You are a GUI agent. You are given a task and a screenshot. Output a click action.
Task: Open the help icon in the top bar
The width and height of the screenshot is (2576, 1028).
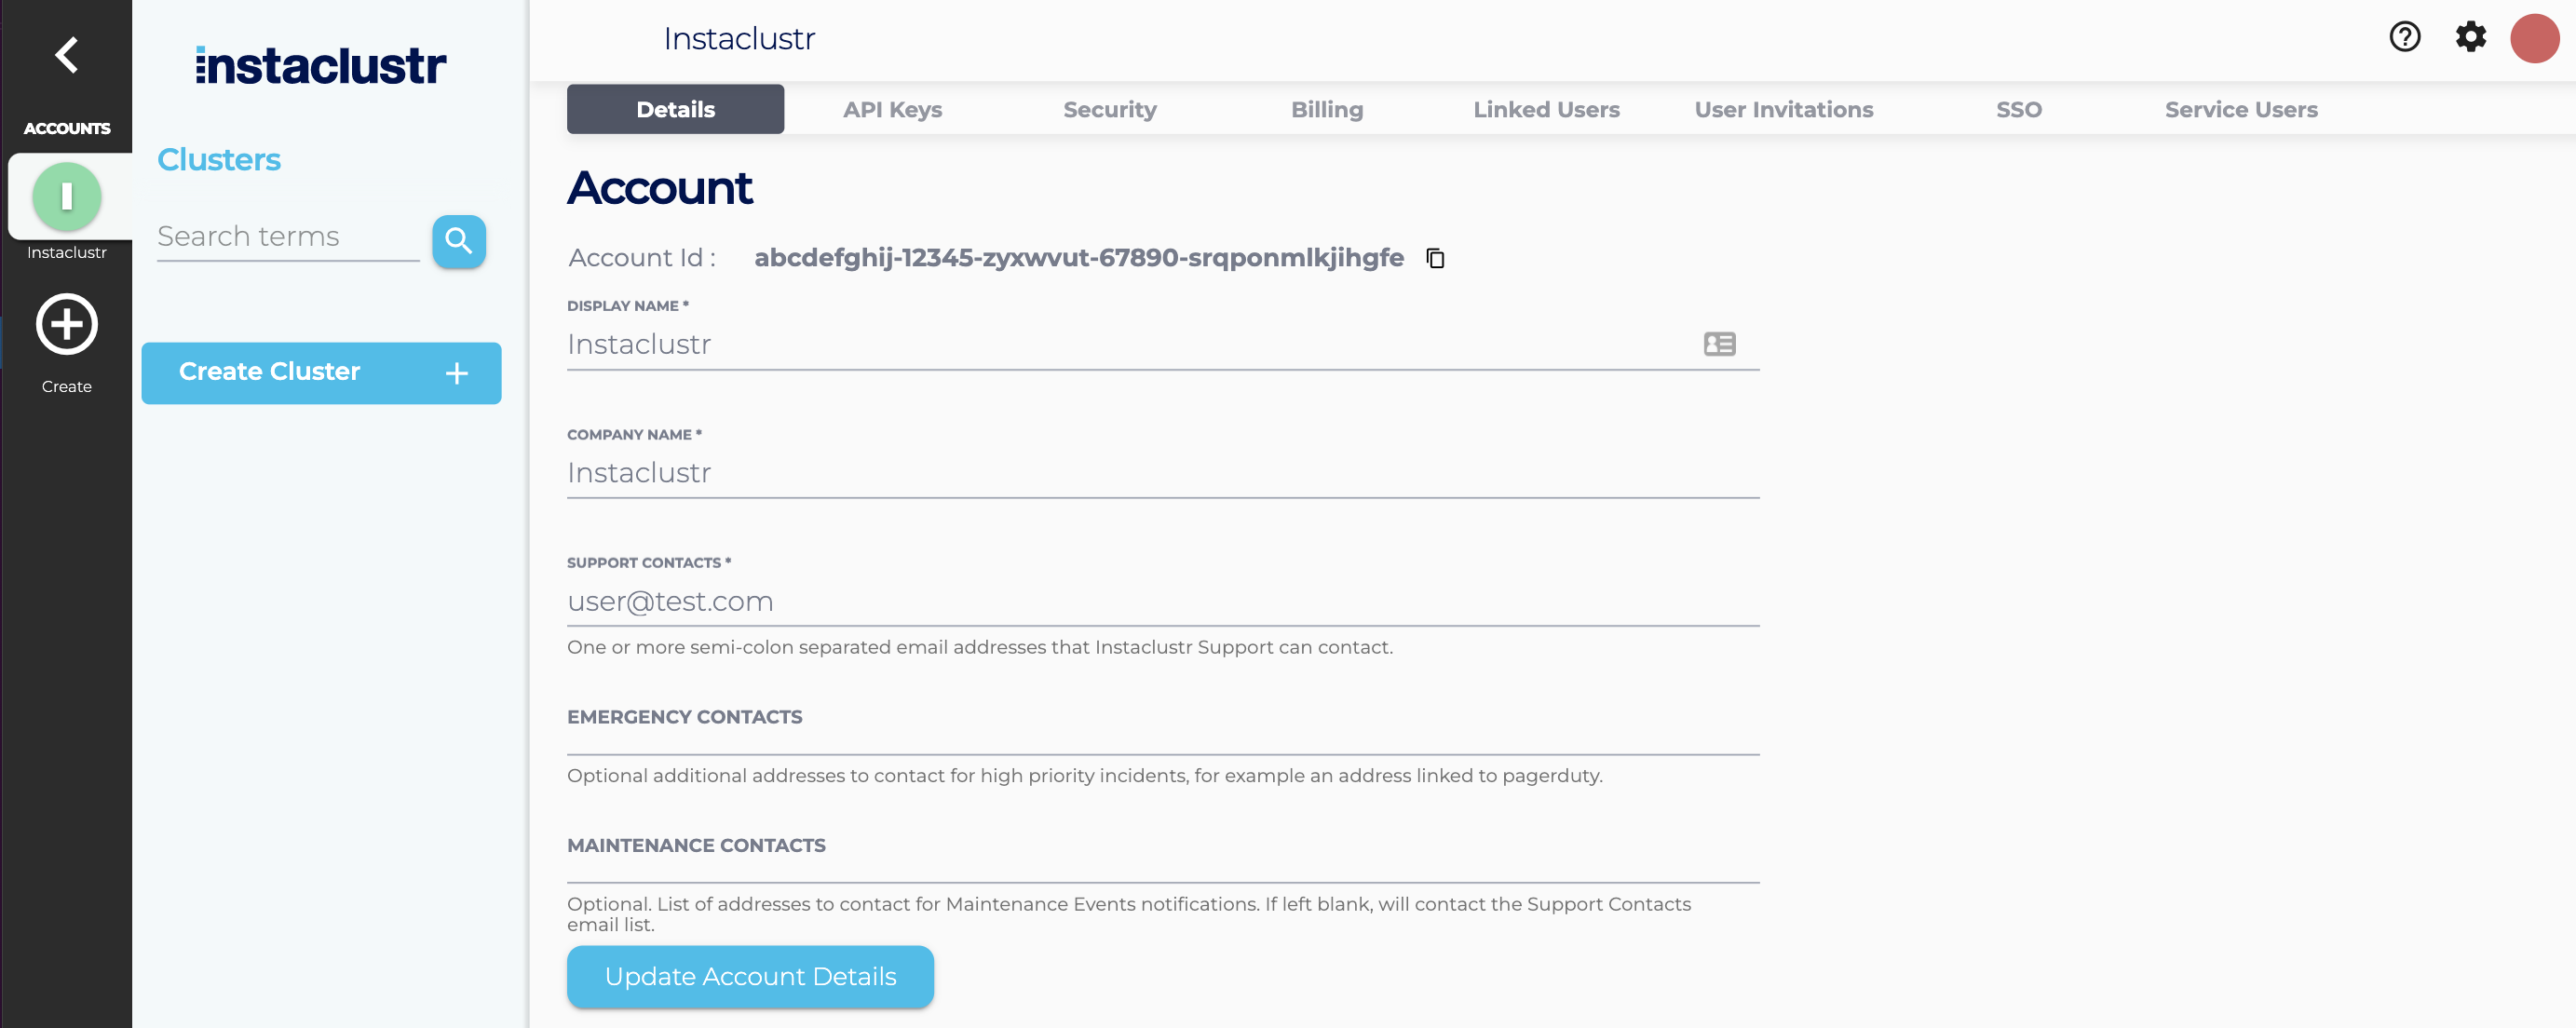pos(2404,37)
